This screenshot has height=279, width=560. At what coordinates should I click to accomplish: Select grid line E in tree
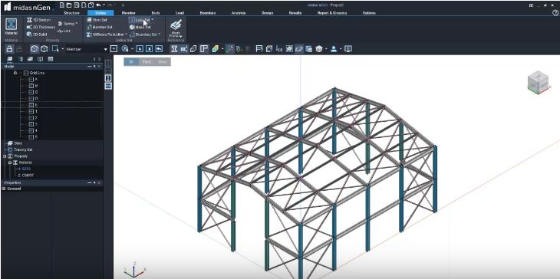(33, 105)
